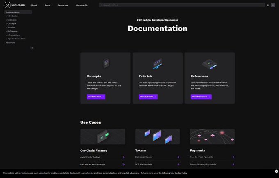Click the arrow next to List XRP as an Exchange
Screen dimensions: 279x178
tap(123, 164)
